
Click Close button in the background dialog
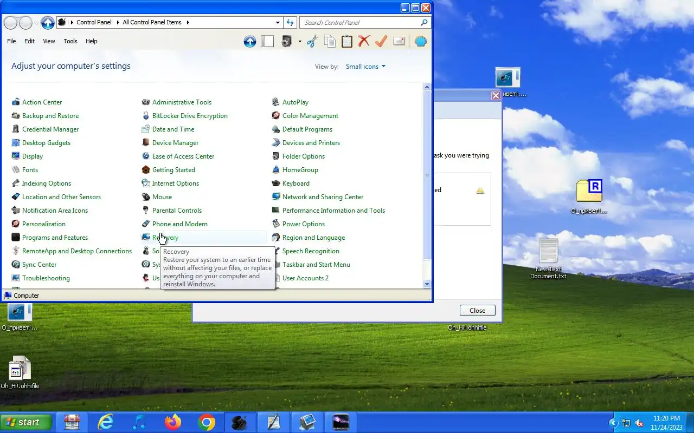477,310
